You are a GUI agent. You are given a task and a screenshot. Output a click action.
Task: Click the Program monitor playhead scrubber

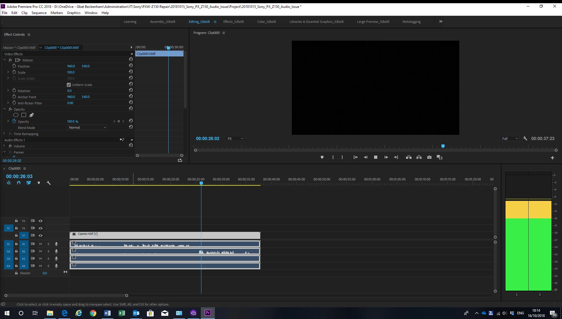443,146
